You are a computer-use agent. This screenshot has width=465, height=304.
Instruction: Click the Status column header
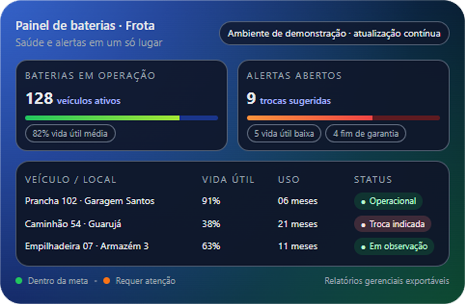[x=373, y=180]
